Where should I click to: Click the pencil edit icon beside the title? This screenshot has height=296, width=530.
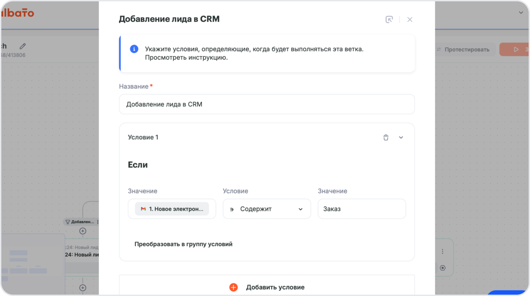23,46
